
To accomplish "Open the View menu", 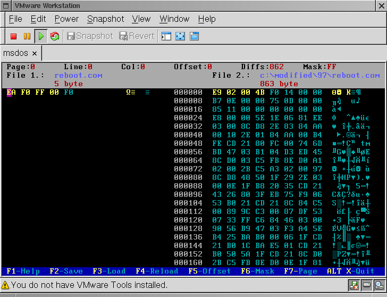I will point(141,19).
